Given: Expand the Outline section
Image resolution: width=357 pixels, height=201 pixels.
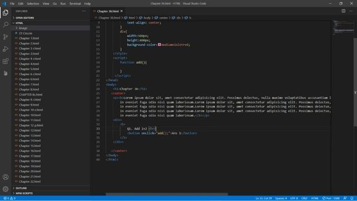Looking at the screenshot, I should pyautogui.click(x=51, y=188).
